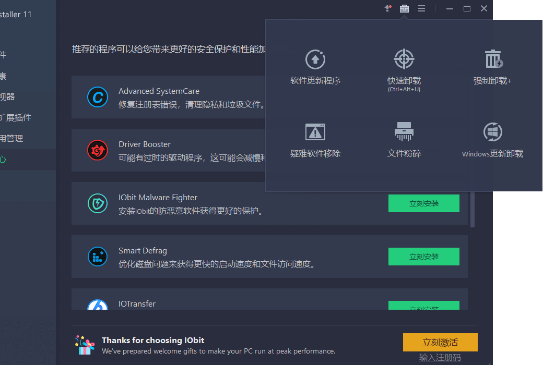Click 立刻激活 activate now button
Screen dimensions: 543x365
coord(440,343)
